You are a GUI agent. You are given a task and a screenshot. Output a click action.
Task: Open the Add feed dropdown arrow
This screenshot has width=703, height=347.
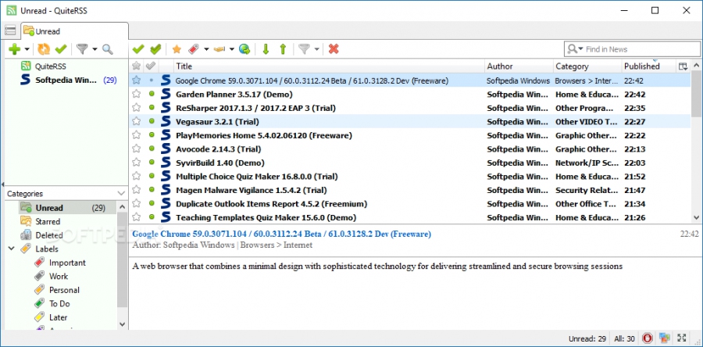tap(27, 49)
